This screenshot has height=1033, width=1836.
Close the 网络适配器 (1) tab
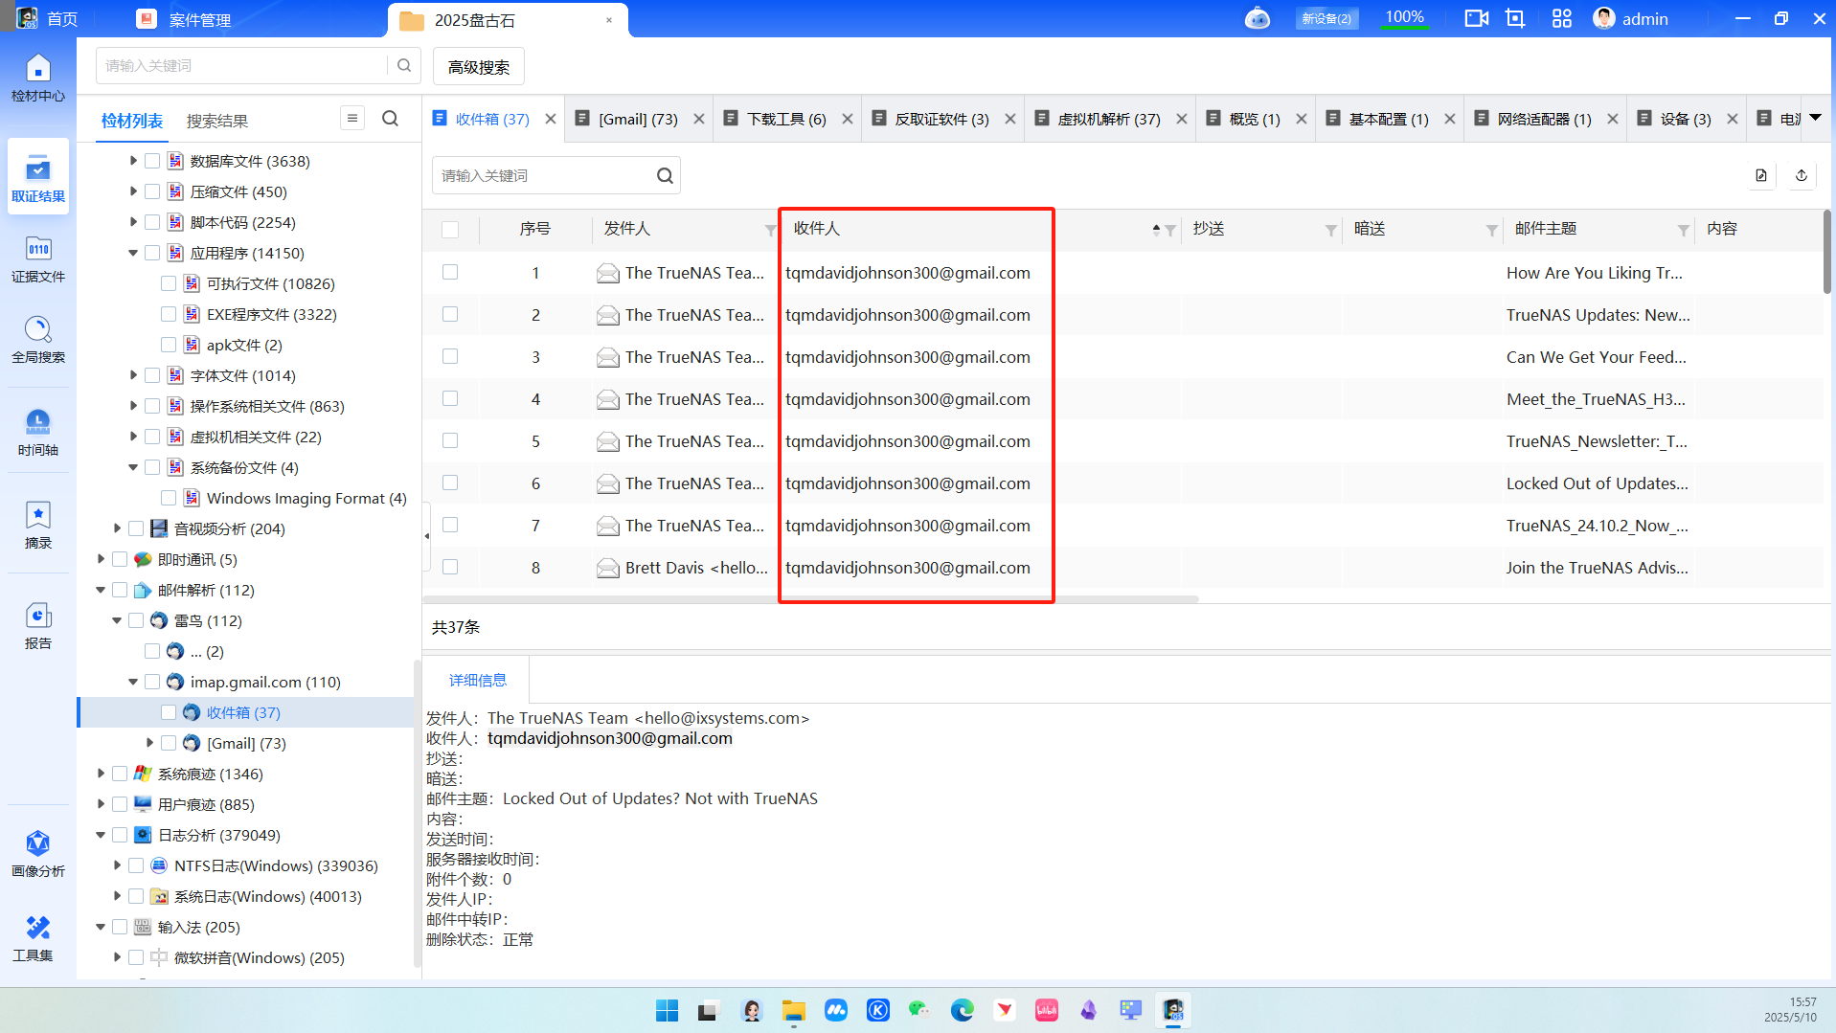[1613, 119]
